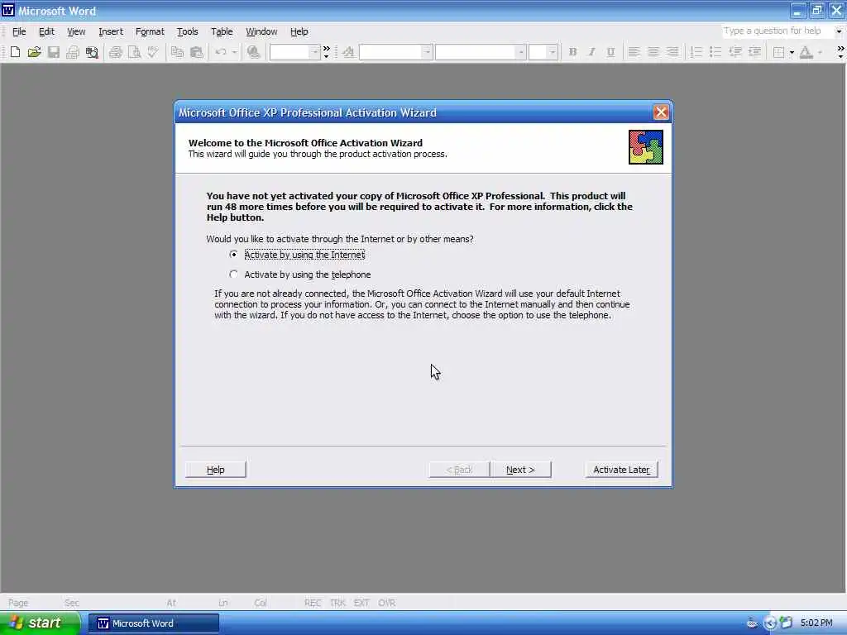Click the Save floppy disk icon
Screen dimensions: 847x635
coord(54,52)
